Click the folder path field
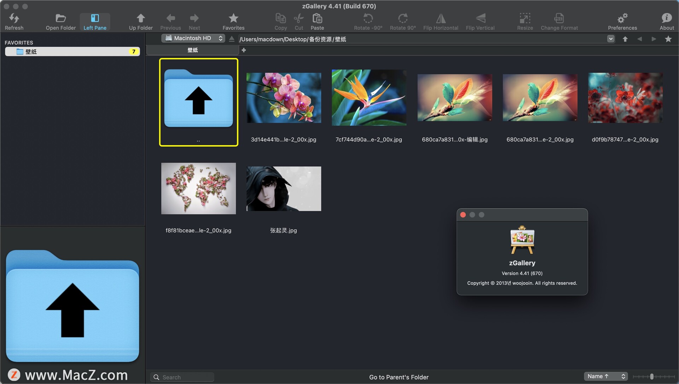 pos(423,39)
